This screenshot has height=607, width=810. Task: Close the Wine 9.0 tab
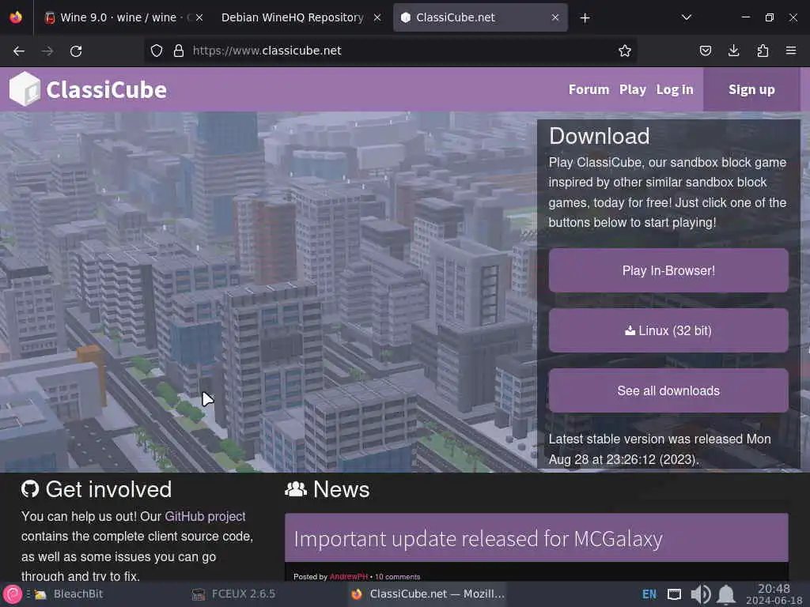[199, 17]
